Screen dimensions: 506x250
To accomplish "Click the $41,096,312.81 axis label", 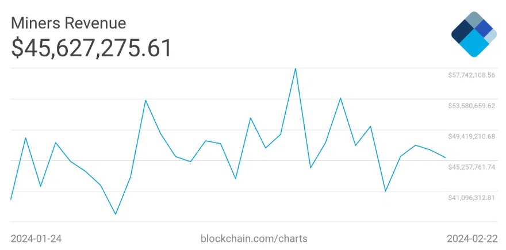I will coord(471,198).
